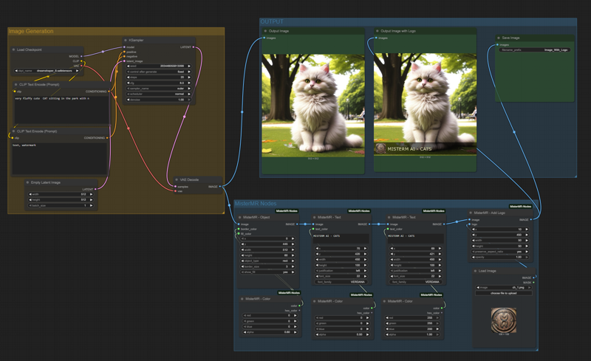The width and height of the screenshot is (591, 361).
Task: Collapse the KSampler node with its title dot
Action: [x=126, y=40]
